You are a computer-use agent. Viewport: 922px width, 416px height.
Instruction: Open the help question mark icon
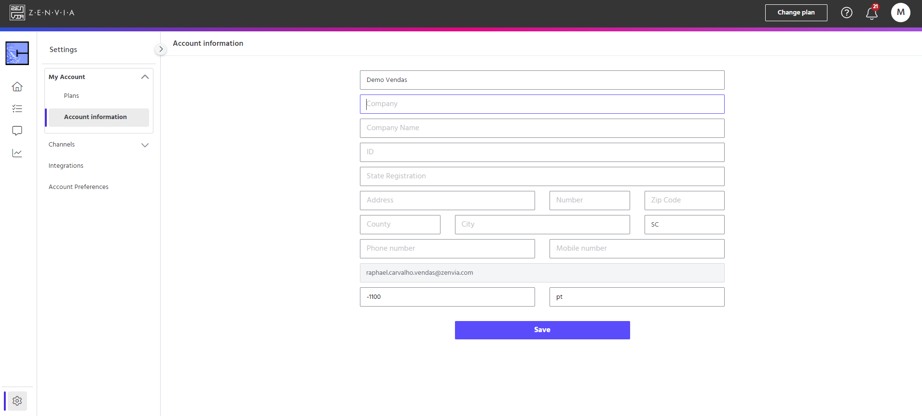(847, 13)
